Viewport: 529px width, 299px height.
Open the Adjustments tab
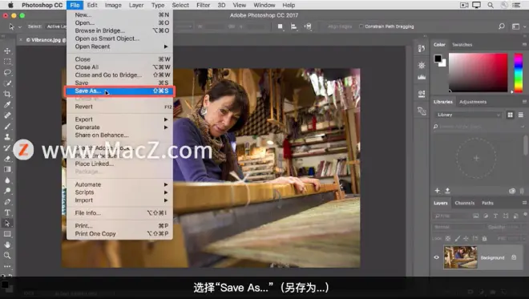[x=473, y=102]
